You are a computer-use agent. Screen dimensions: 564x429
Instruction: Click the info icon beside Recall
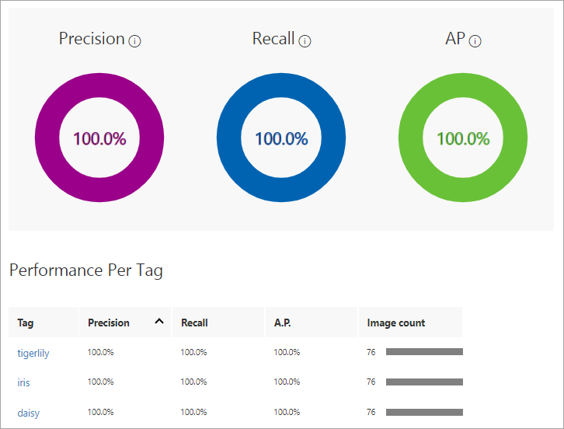[305, 41]
